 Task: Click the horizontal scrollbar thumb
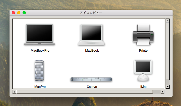pyautogui.click(x=85, y=92)
